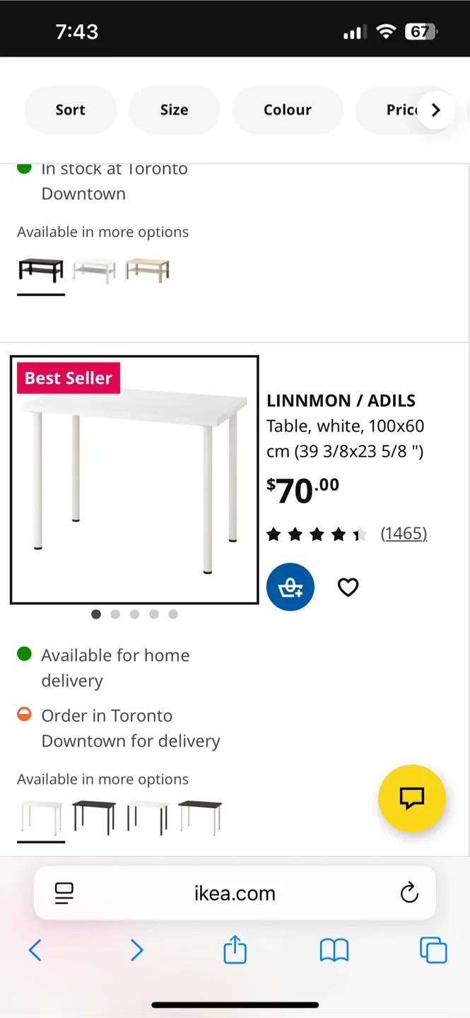
Task: Open the Size filter
Action: pyautogui.click(x=174, y=110)
